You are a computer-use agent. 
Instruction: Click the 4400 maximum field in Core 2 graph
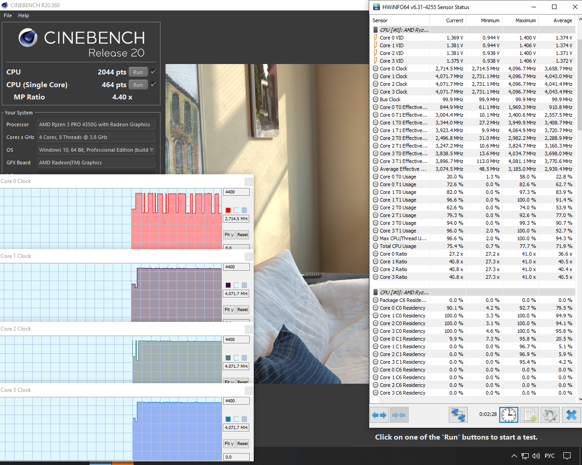pos(236,340)
